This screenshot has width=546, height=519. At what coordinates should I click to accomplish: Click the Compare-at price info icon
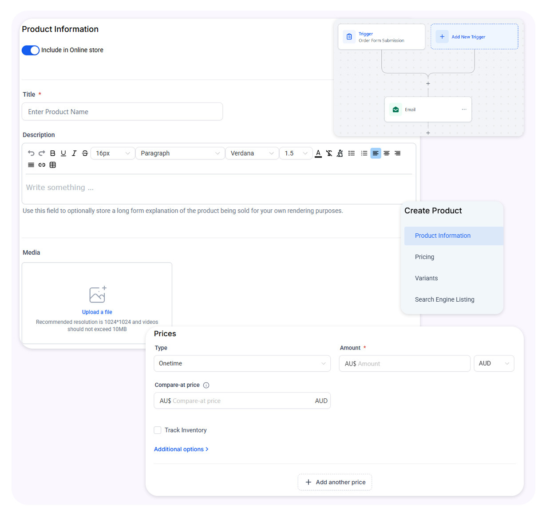[x=206, y=385]
